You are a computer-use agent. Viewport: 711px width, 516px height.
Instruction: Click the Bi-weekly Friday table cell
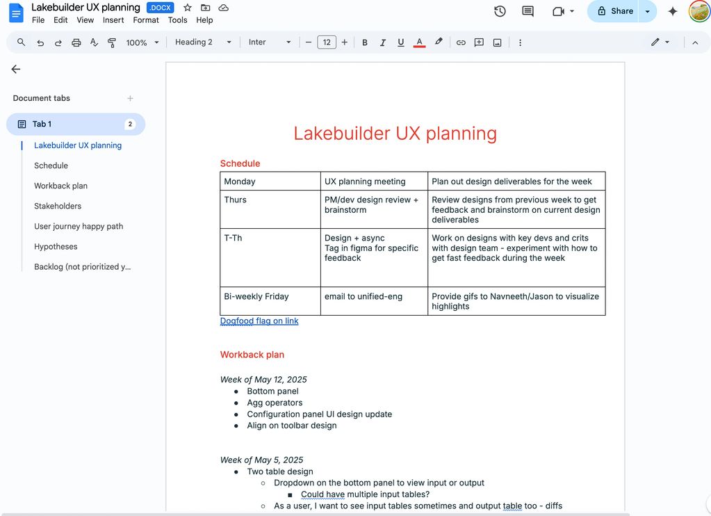tap(270, 301)
